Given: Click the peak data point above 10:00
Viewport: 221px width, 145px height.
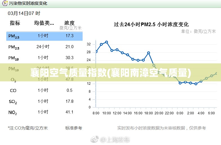Looking at the screenshot, I should 106,42.
